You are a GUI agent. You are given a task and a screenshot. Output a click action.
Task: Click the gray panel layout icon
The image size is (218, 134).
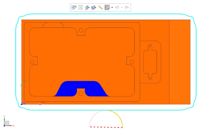pos(107,7)
